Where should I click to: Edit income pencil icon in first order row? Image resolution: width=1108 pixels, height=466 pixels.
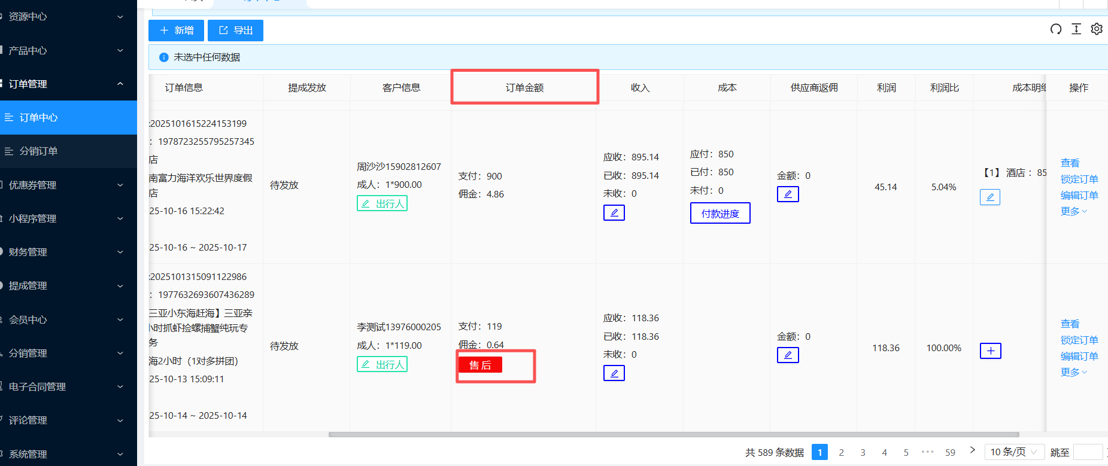tap(614, 213)
